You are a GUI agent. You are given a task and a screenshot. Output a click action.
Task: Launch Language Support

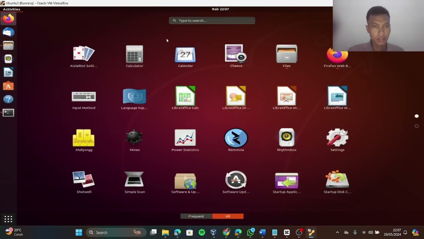pos(134,99)
